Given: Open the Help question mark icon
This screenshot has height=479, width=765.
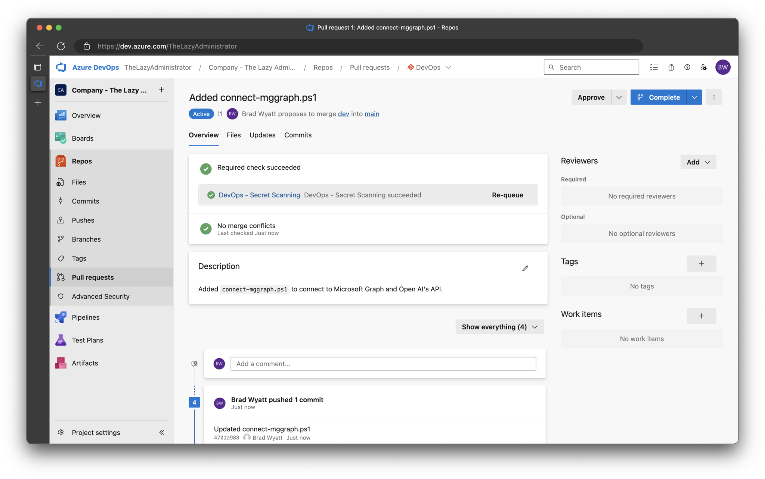Looking at the screenshot, I should click(x=687, y=67).
